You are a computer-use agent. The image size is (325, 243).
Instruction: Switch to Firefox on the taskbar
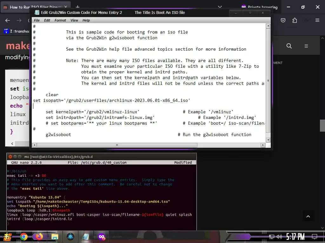39,236
